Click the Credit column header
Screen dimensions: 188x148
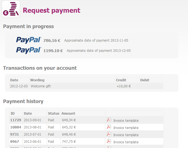click(x=121, y=80)
